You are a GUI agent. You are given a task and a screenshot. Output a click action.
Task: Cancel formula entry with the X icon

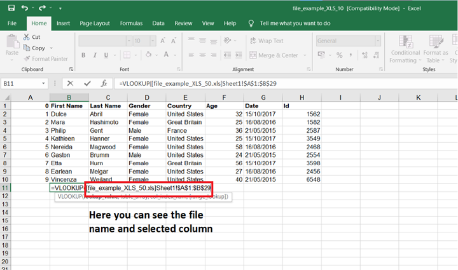pos(69,83)
